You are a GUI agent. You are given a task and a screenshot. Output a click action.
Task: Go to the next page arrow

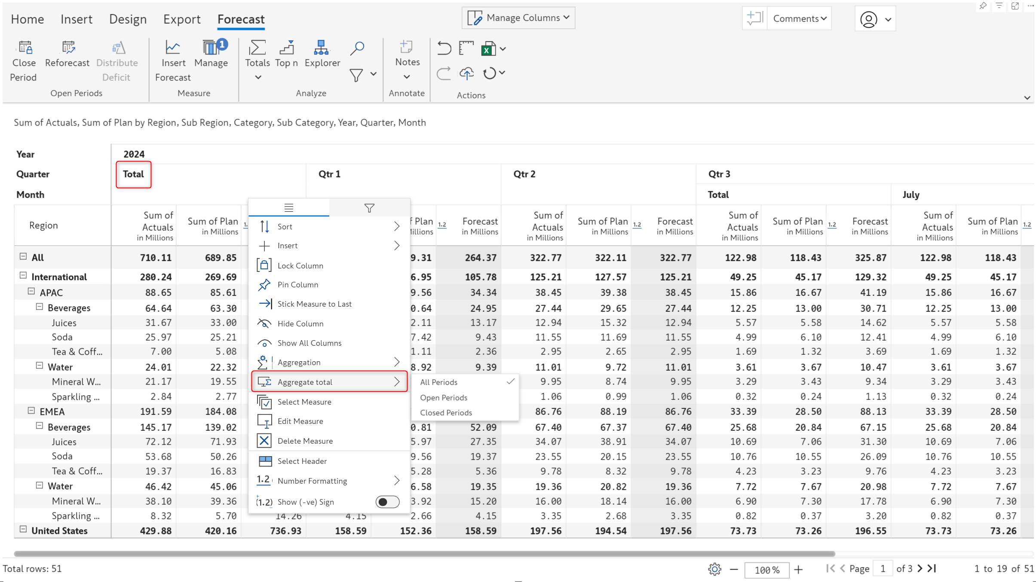click(920, 568)
